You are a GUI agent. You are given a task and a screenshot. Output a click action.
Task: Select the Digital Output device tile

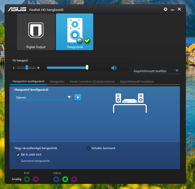[x=36, y=32]
